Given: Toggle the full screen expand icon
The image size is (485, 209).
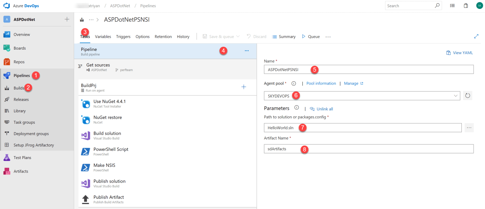Looking at the screenshot, I should [x=476, y=36].
